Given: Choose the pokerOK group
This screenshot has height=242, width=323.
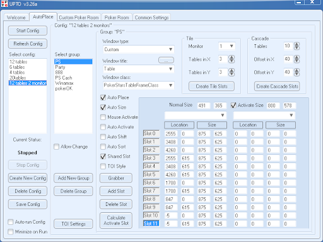Looking at the screenshot, I should [73, 88].
